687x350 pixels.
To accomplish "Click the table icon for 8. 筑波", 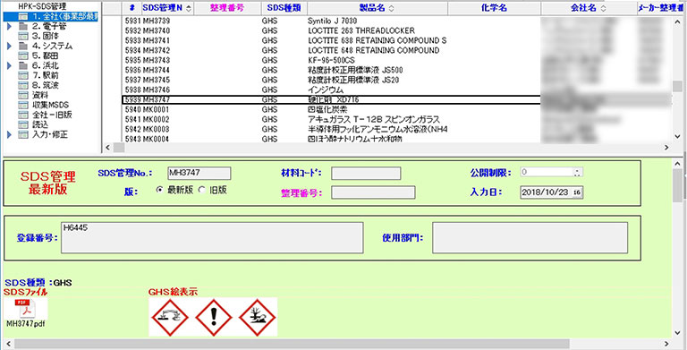I will point(23,85).
